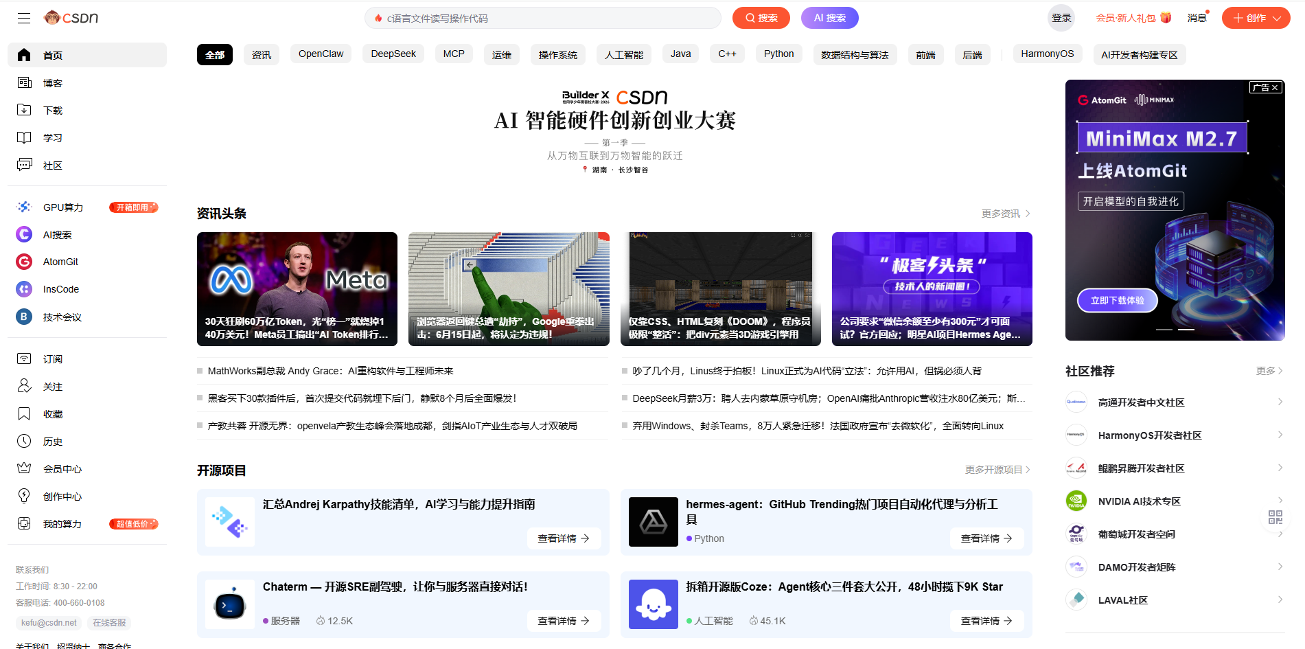This screenshot has height=649, width=1305.
Task: Click the 登录 button
Action: [1061, 18]
